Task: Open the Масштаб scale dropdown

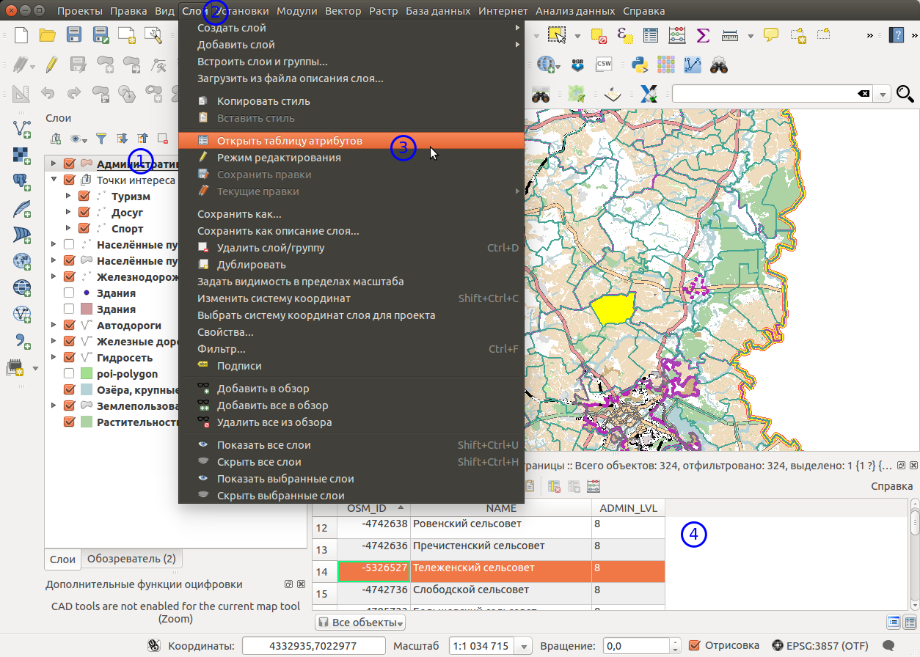Action: [x=524, y=646]
